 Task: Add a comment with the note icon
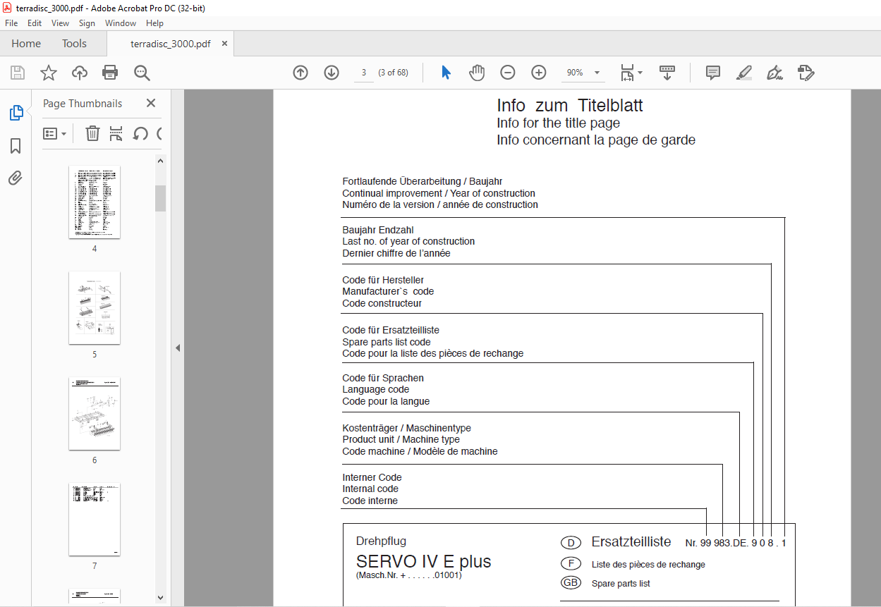pos(713,73)
